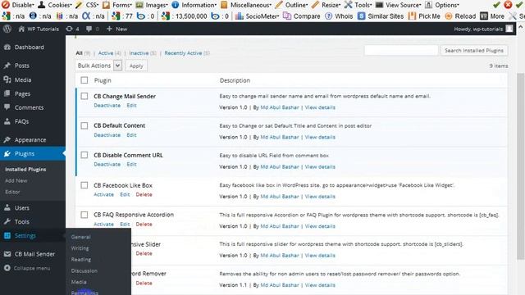Click the Collapse menu arrow icon

click(x=7, y=268)
